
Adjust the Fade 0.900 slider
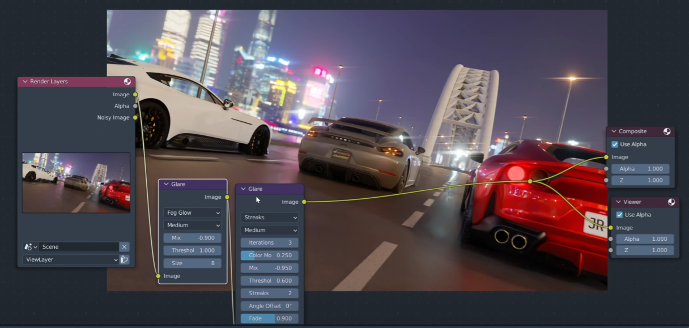click(270, 318)
